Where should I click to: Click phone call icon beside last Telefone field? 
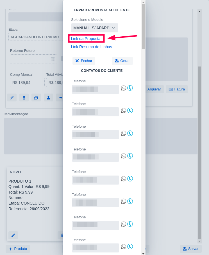(x=130, y=247)
